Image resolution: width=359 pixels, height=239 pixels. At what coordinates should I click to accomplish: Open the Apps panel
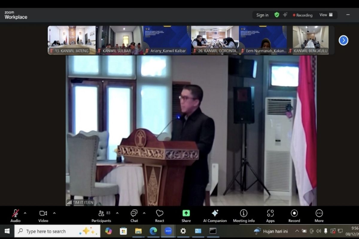click(270, 216)
